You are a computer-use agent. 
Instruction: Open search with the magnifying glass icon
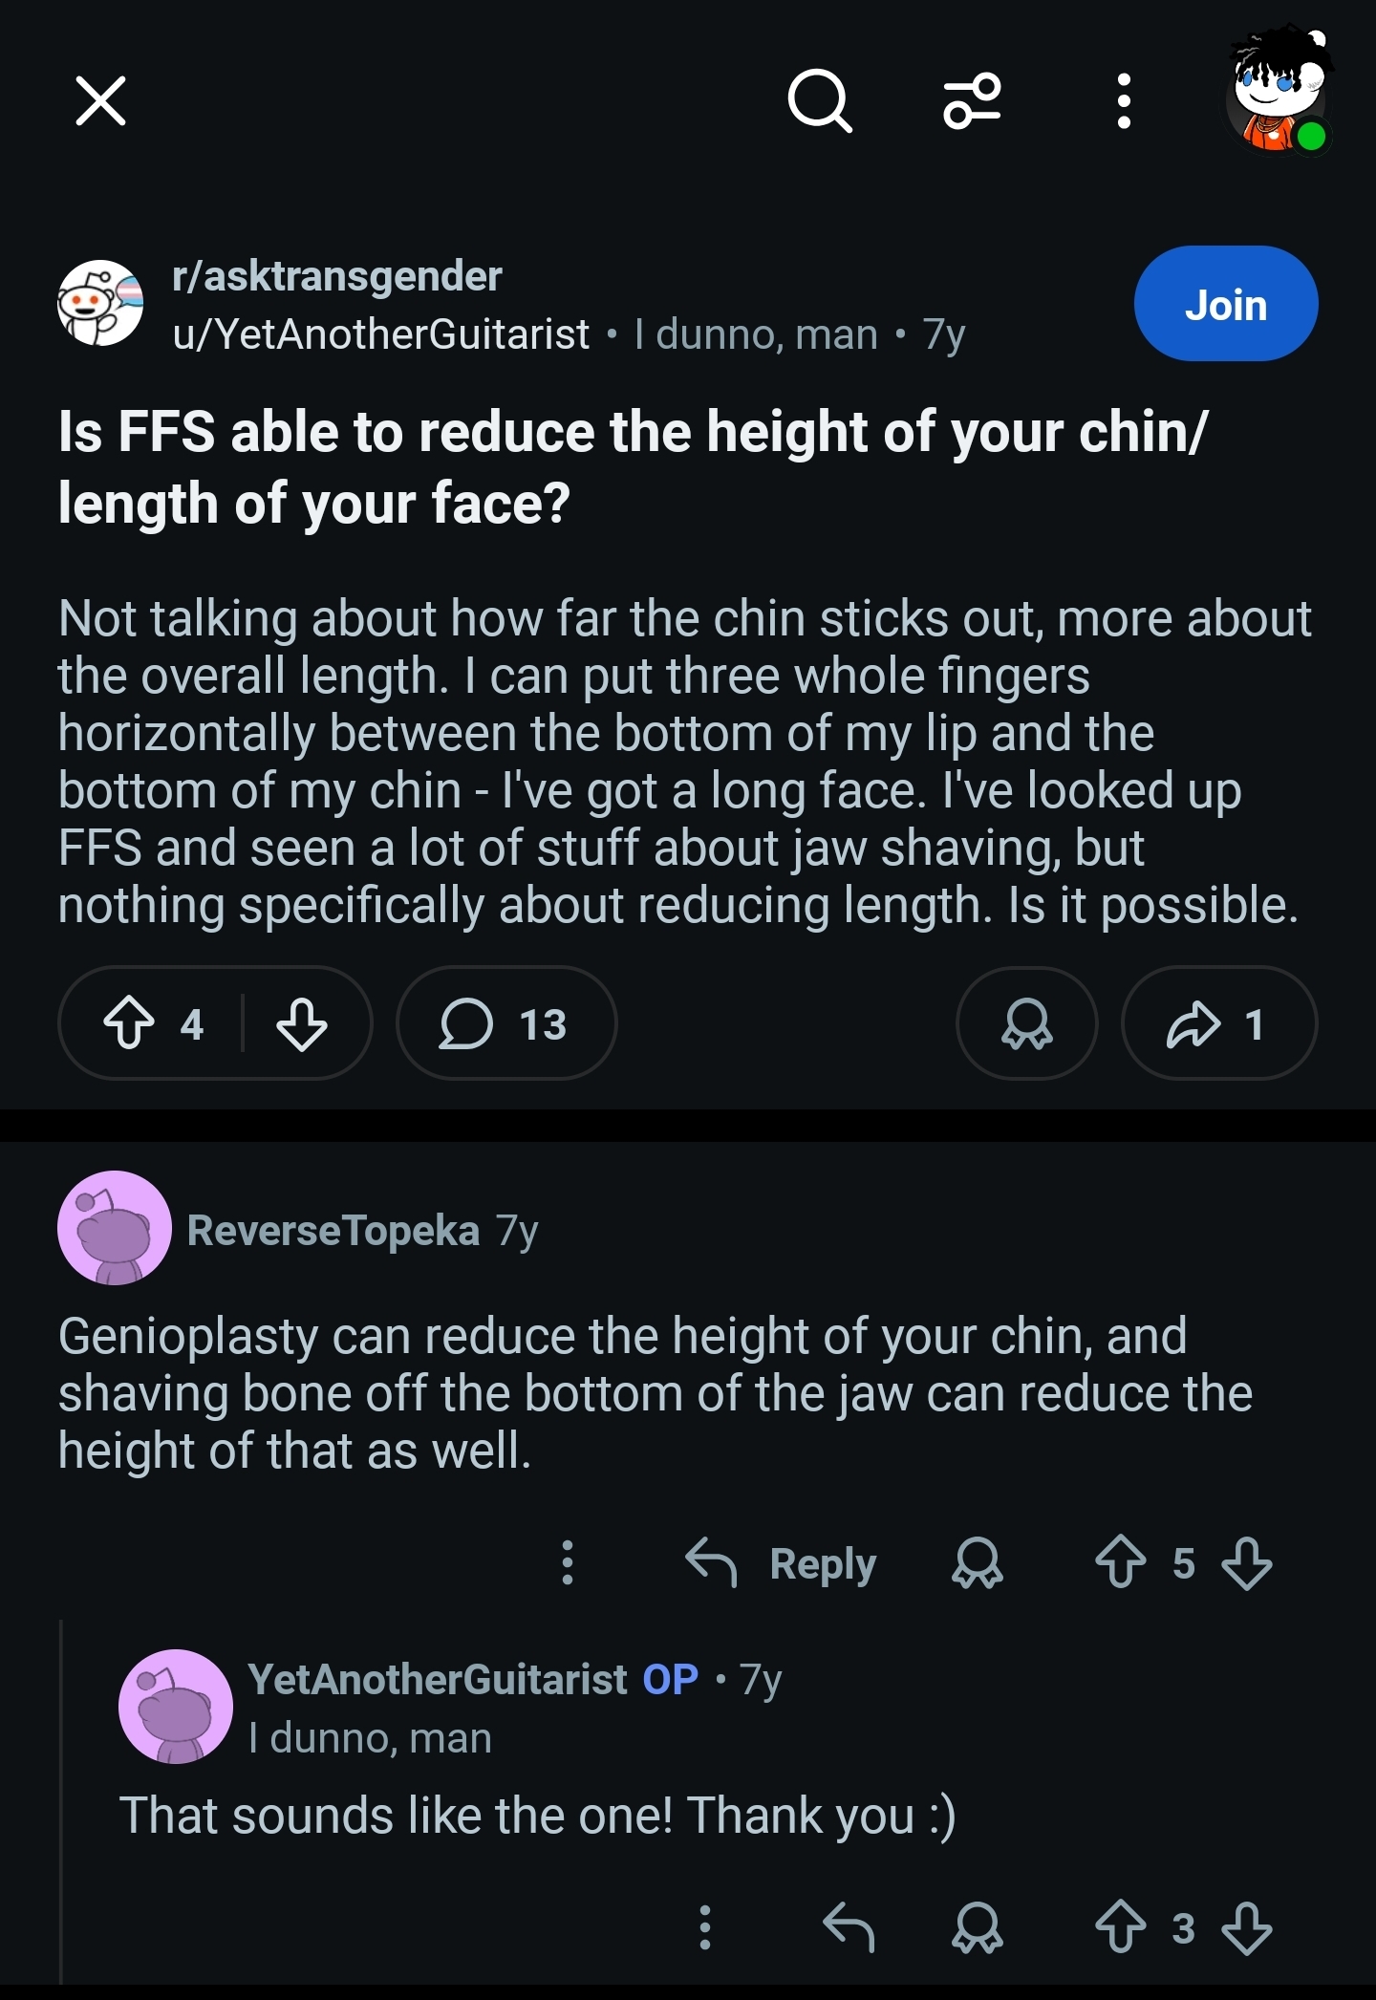click(x=819, y=100)
